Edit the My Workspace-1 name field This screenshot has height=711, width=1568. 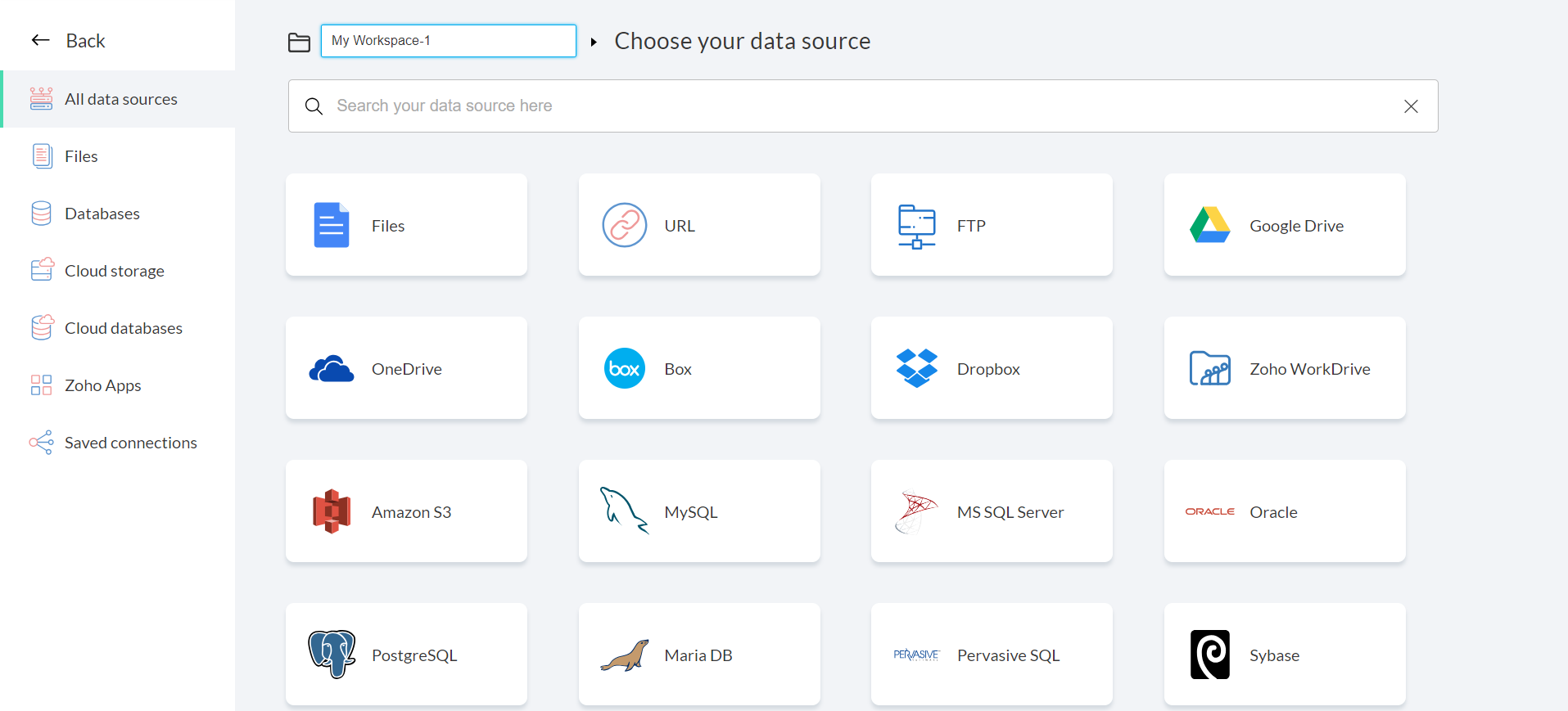(x=449, y=41)
